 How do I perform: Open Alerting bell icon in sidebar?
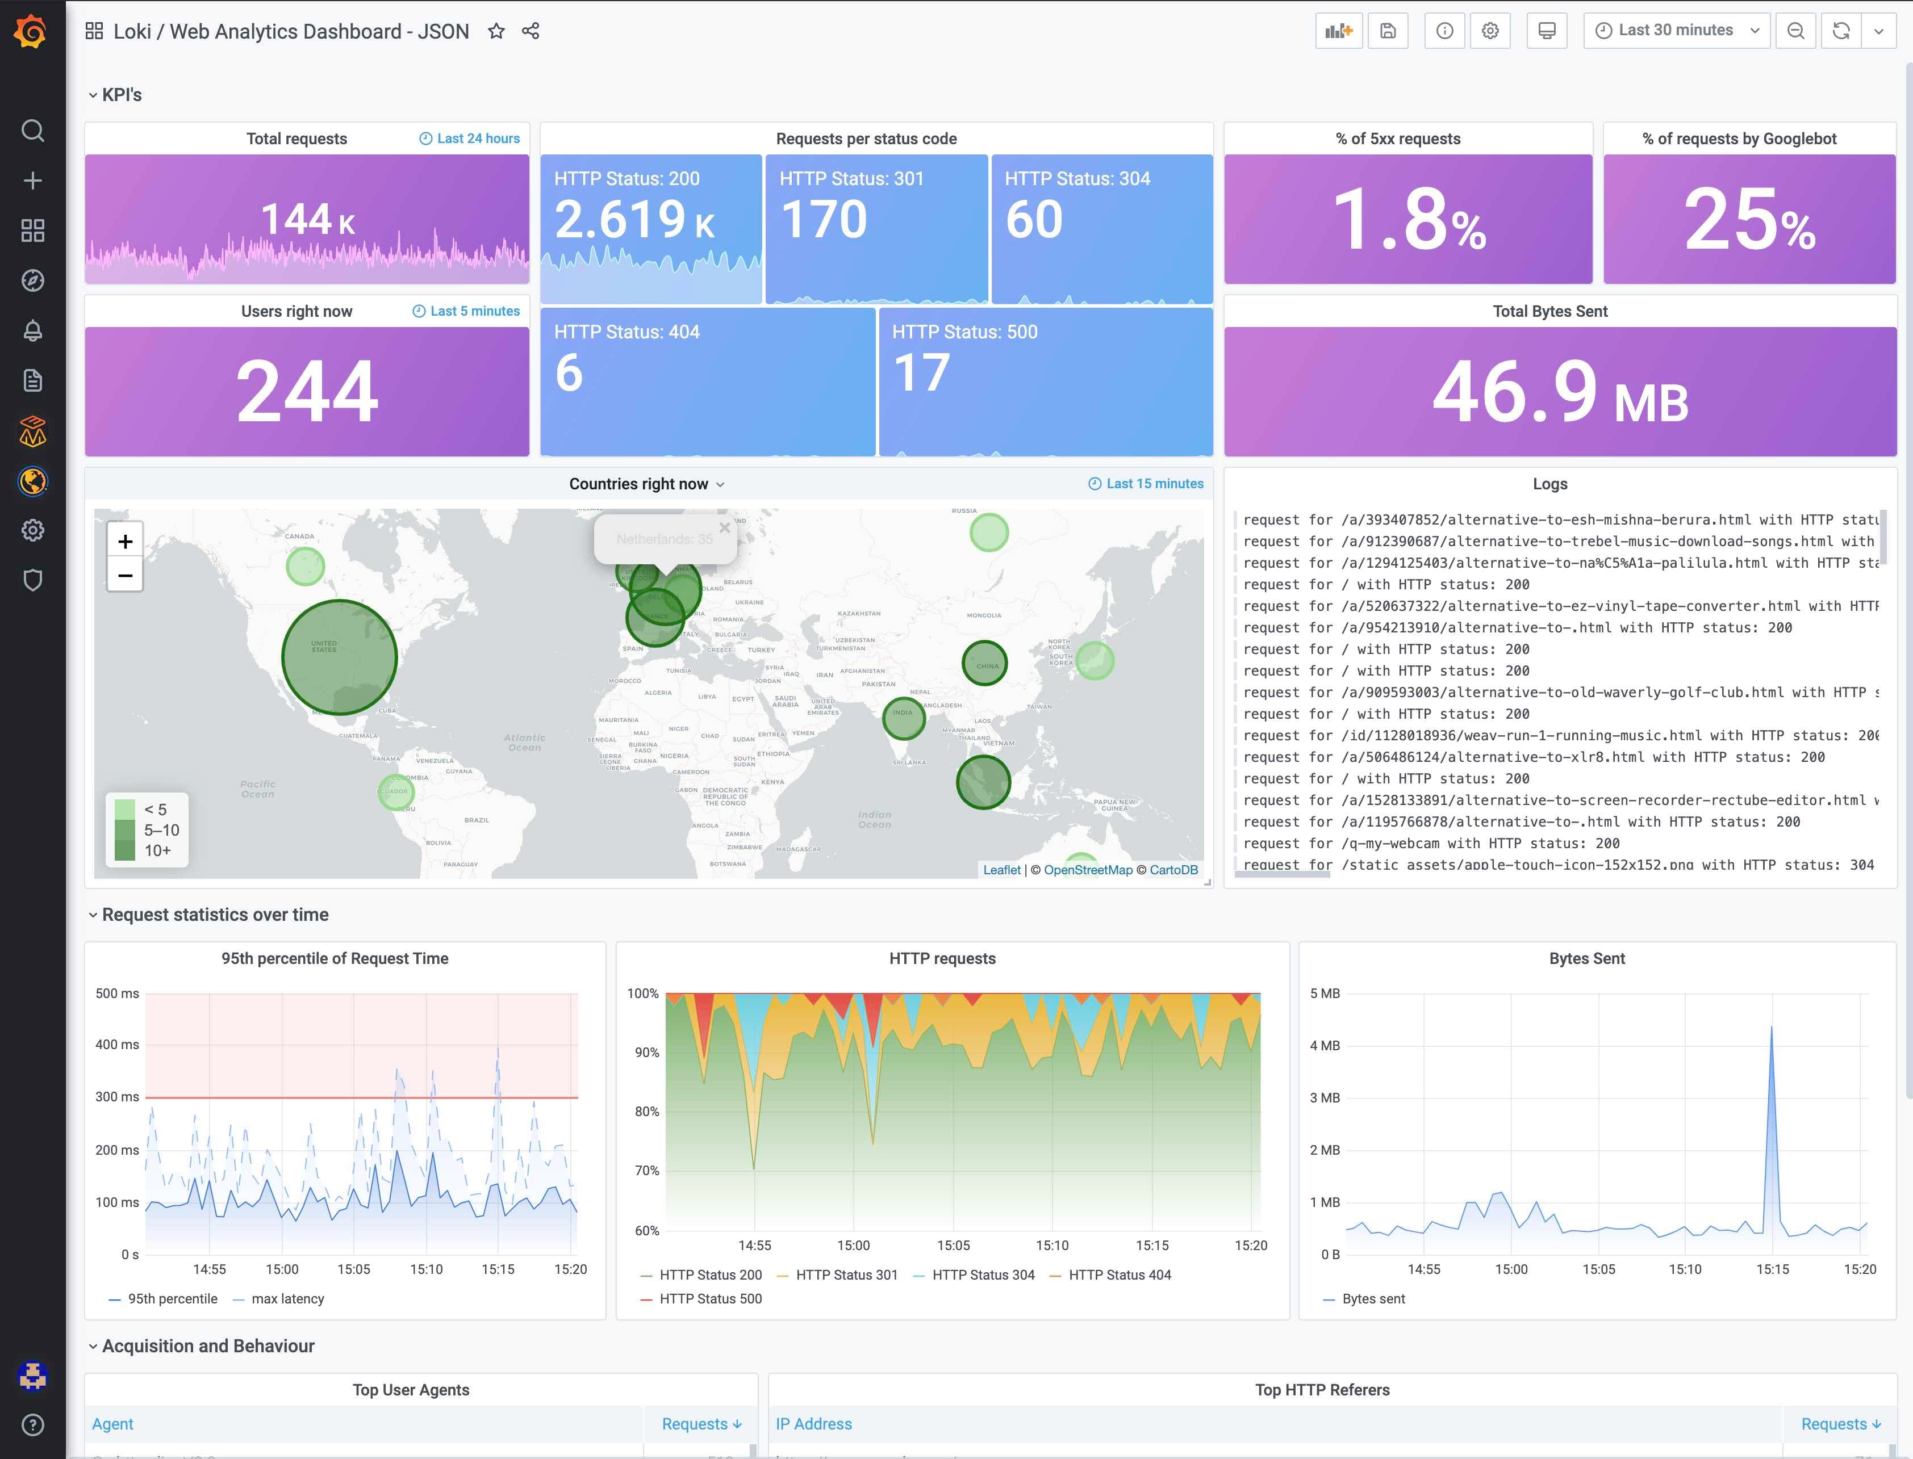pyautogui.click(x=32, y=331)
